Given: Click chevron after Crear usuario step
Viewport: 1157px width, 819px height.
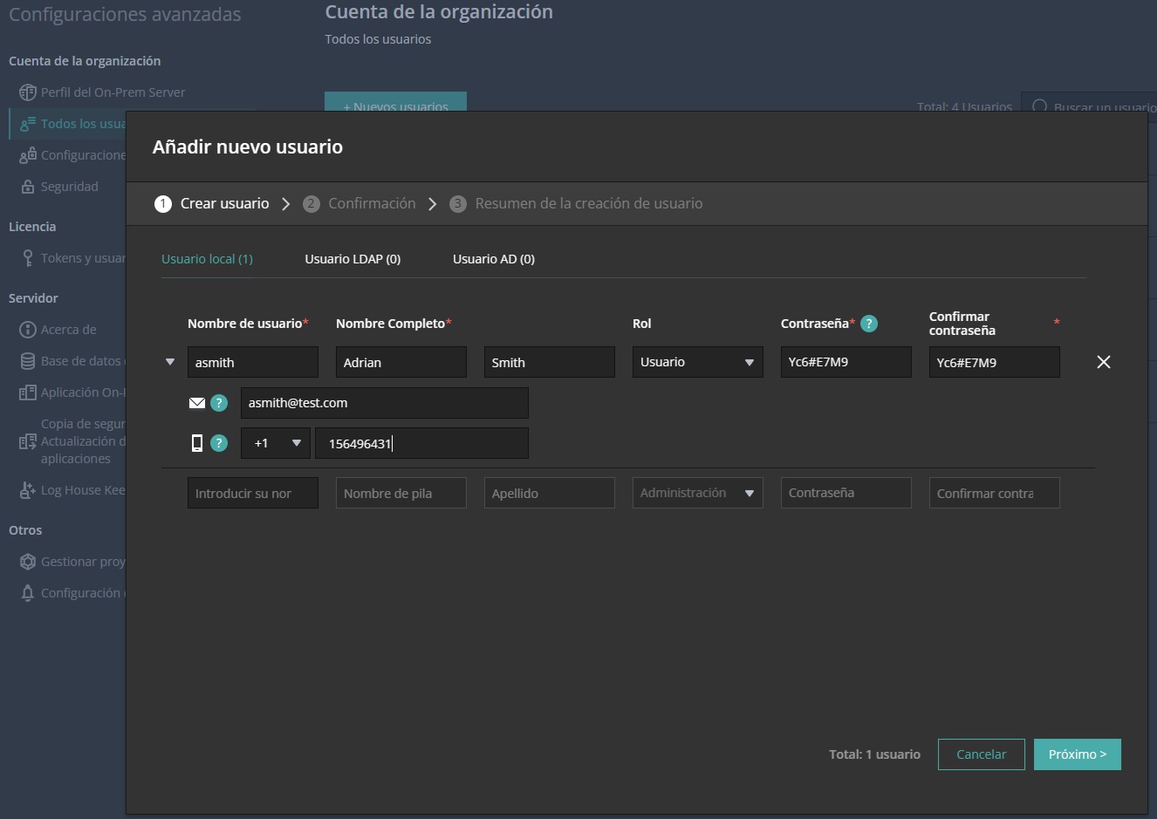Looking at the screenshot, I should (x=286, y=204).
